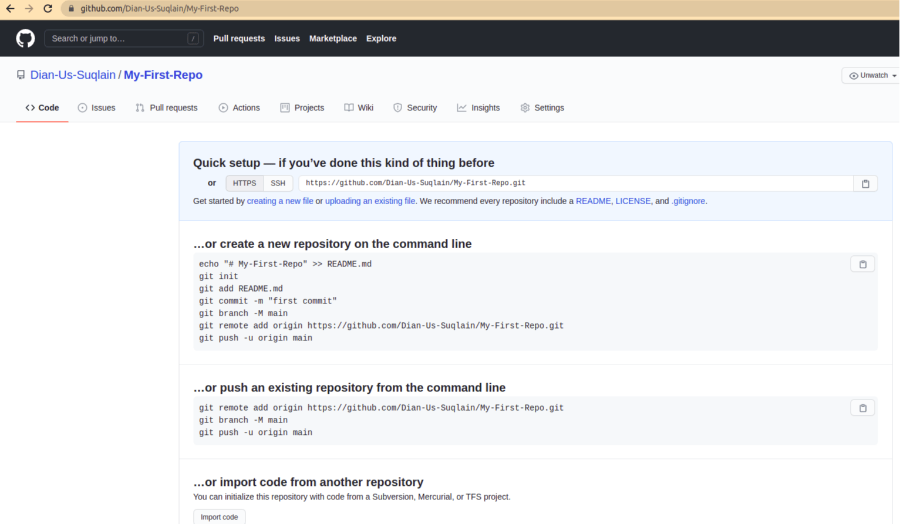Image resolution: width=900 pixels, height=524 pixels.
Task: Click the padlock icon in address bar
Action: tap(72, 9)
